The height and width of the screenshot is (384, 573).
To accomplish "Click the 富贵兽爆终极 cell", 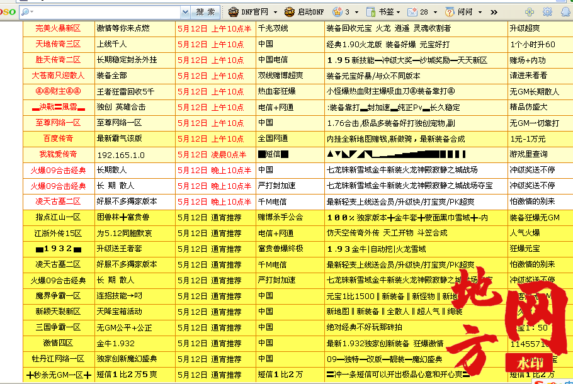I will point(281,249).
